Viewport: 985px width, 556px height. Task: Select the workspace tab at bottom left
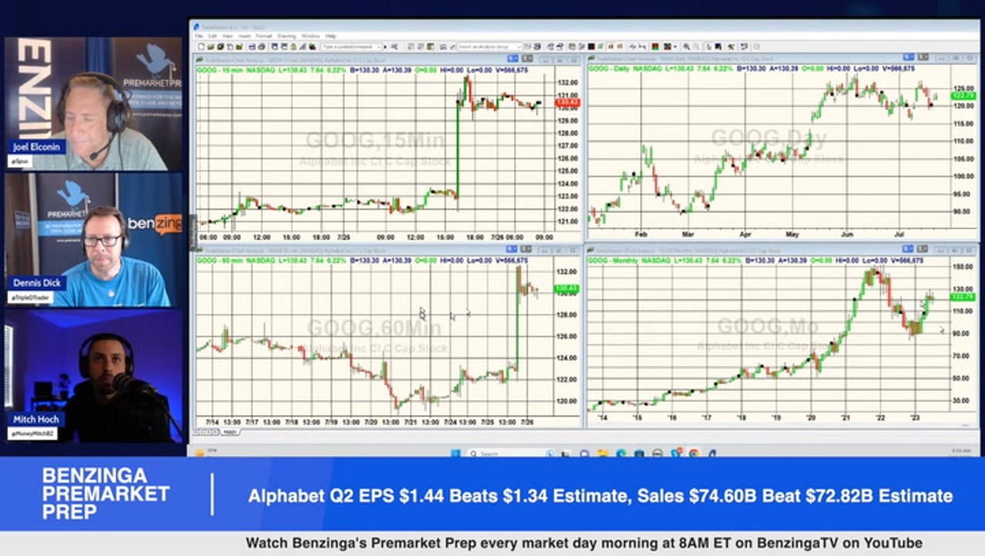(231, 432)
